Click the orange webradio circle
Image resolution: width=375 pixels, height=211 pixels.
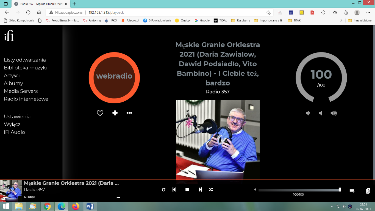[114, 78]
